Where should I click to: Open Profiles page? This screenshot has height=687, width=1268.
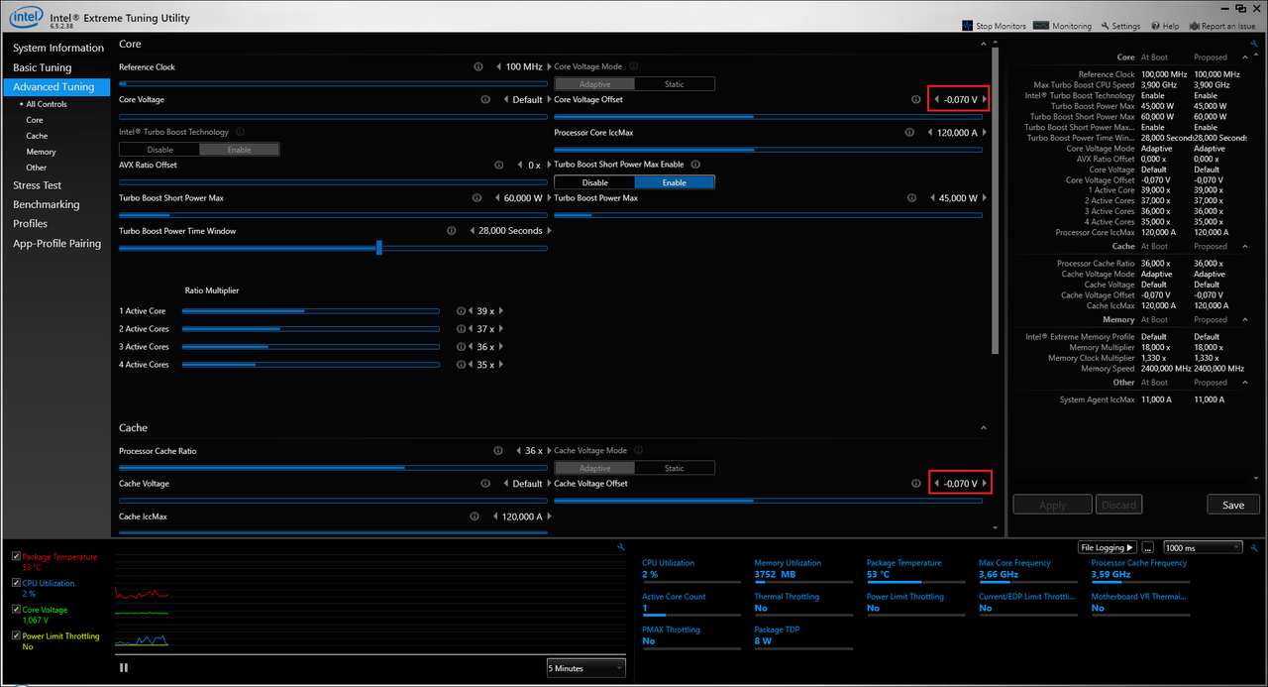coord(31,223)
